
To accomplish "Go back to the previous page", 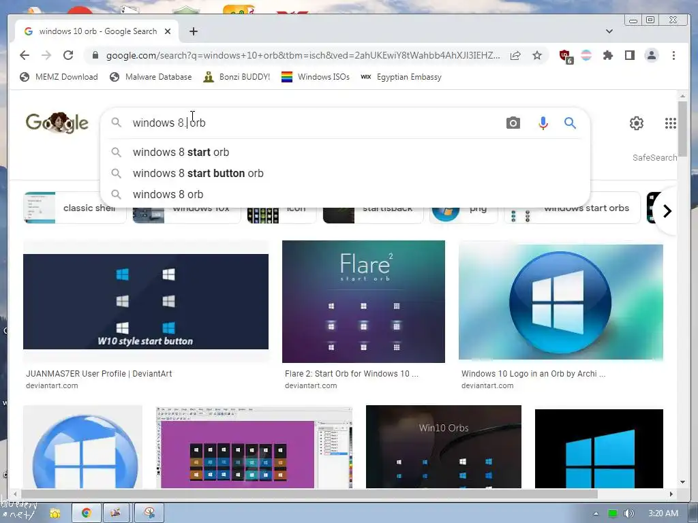I will point(25,55).
